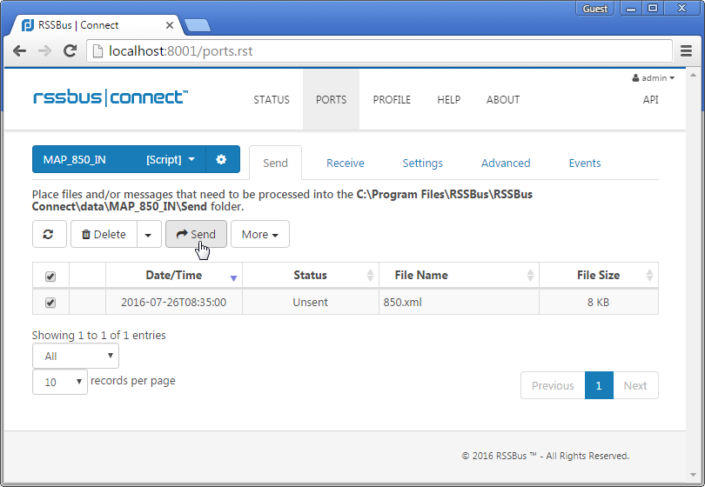Screen dimensions: 705x487
Task: Open the port settings gear icon
Action: [221, 160]
